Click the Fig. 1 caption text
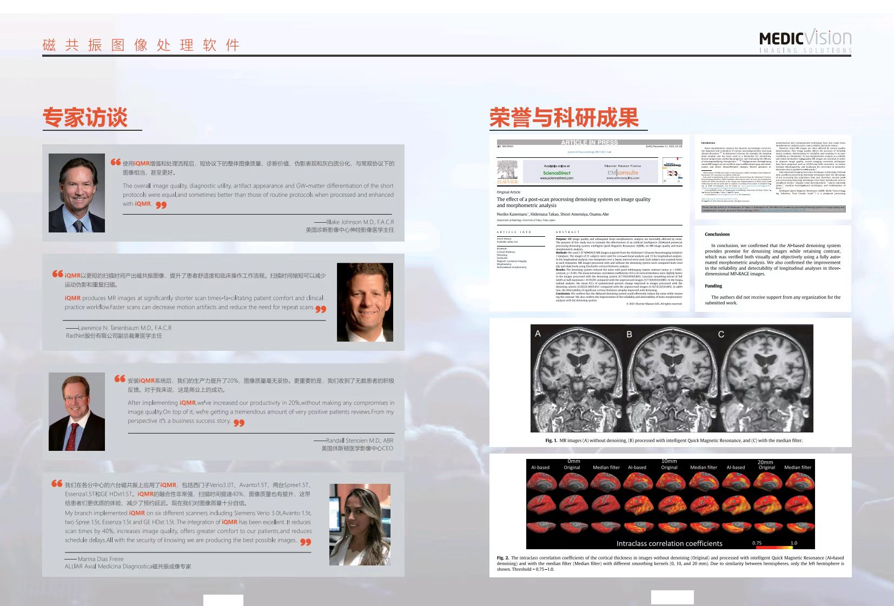Screen dimensions: 894x606 (674, 441)
